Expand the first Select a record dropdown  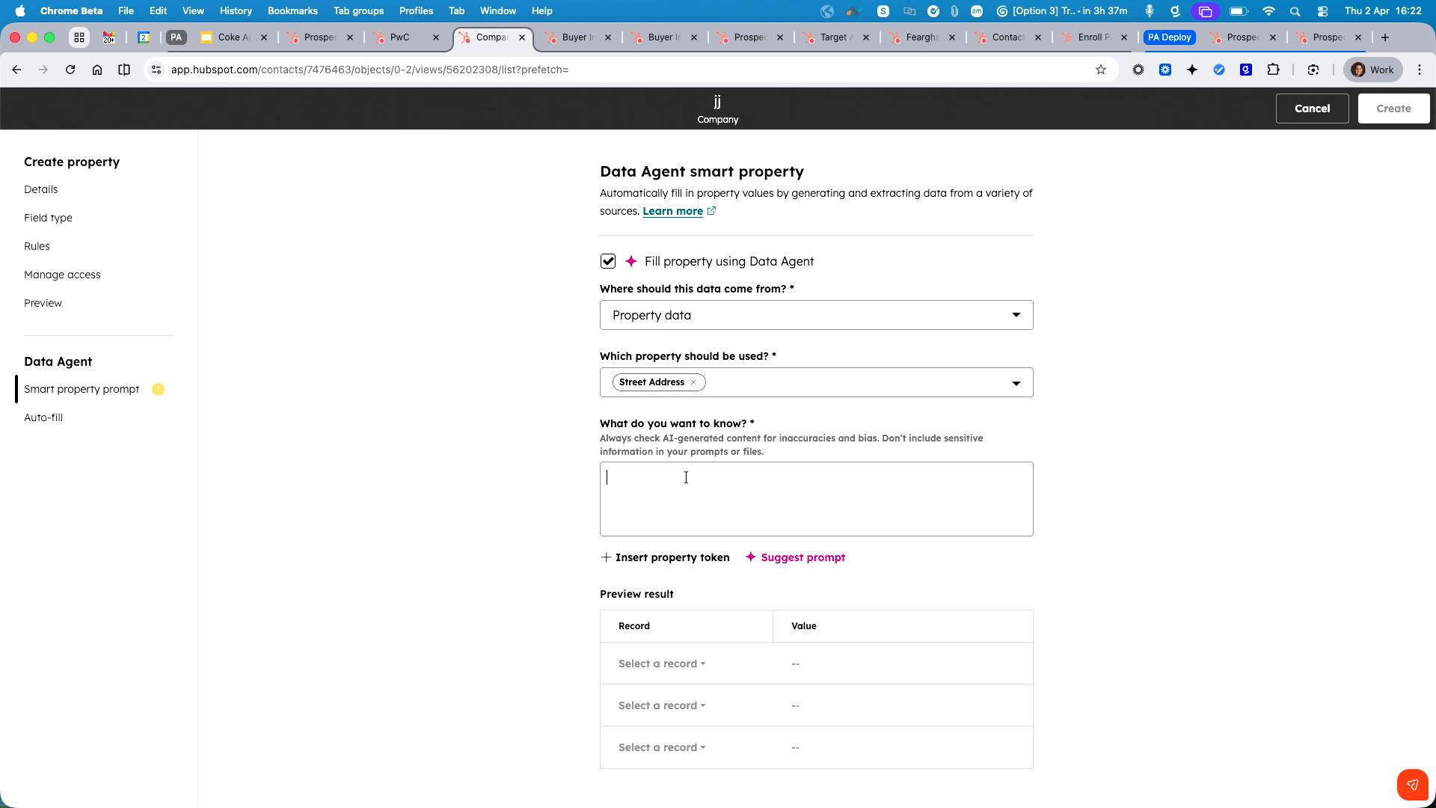(661, 664)
